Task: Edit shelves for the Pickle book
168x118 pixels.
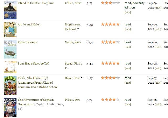Action: point(128,83)
